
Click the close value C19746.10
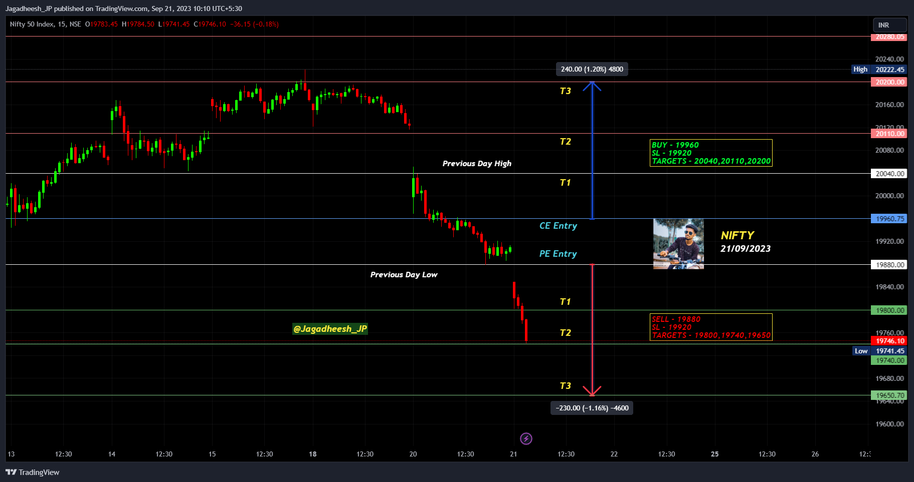[210, 24]
